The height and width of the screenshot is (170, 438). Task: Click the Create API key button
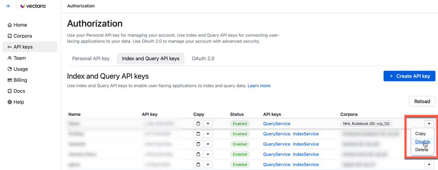[409, 76]
